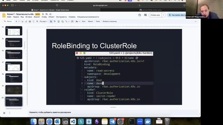Open the comments panel icon
The width and height of the screenshot is (223, 125).
tap(145, 15)
